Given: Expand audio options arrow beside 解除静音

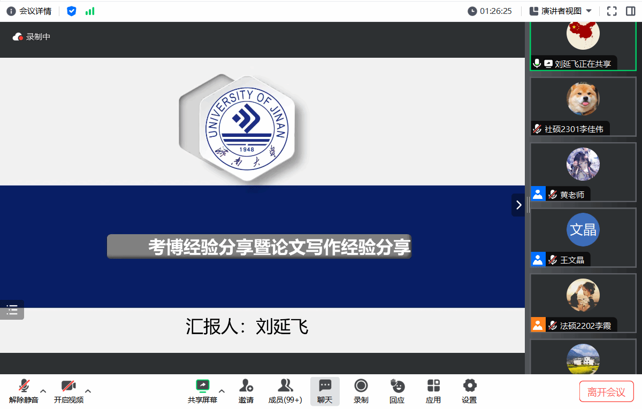Looking at the screenshot, I should [x=43, y=391].
